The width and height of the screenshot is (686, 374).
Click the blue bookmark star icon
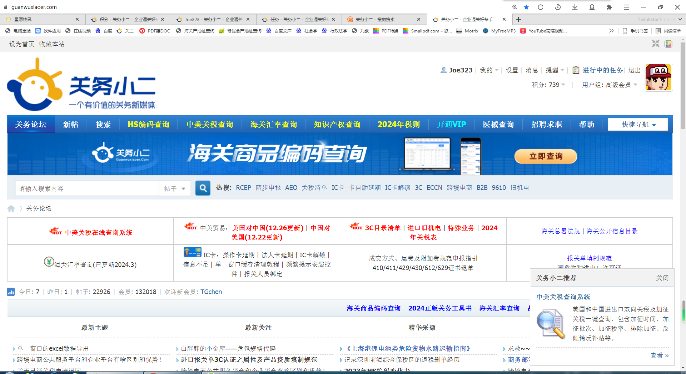pos(526,7)
